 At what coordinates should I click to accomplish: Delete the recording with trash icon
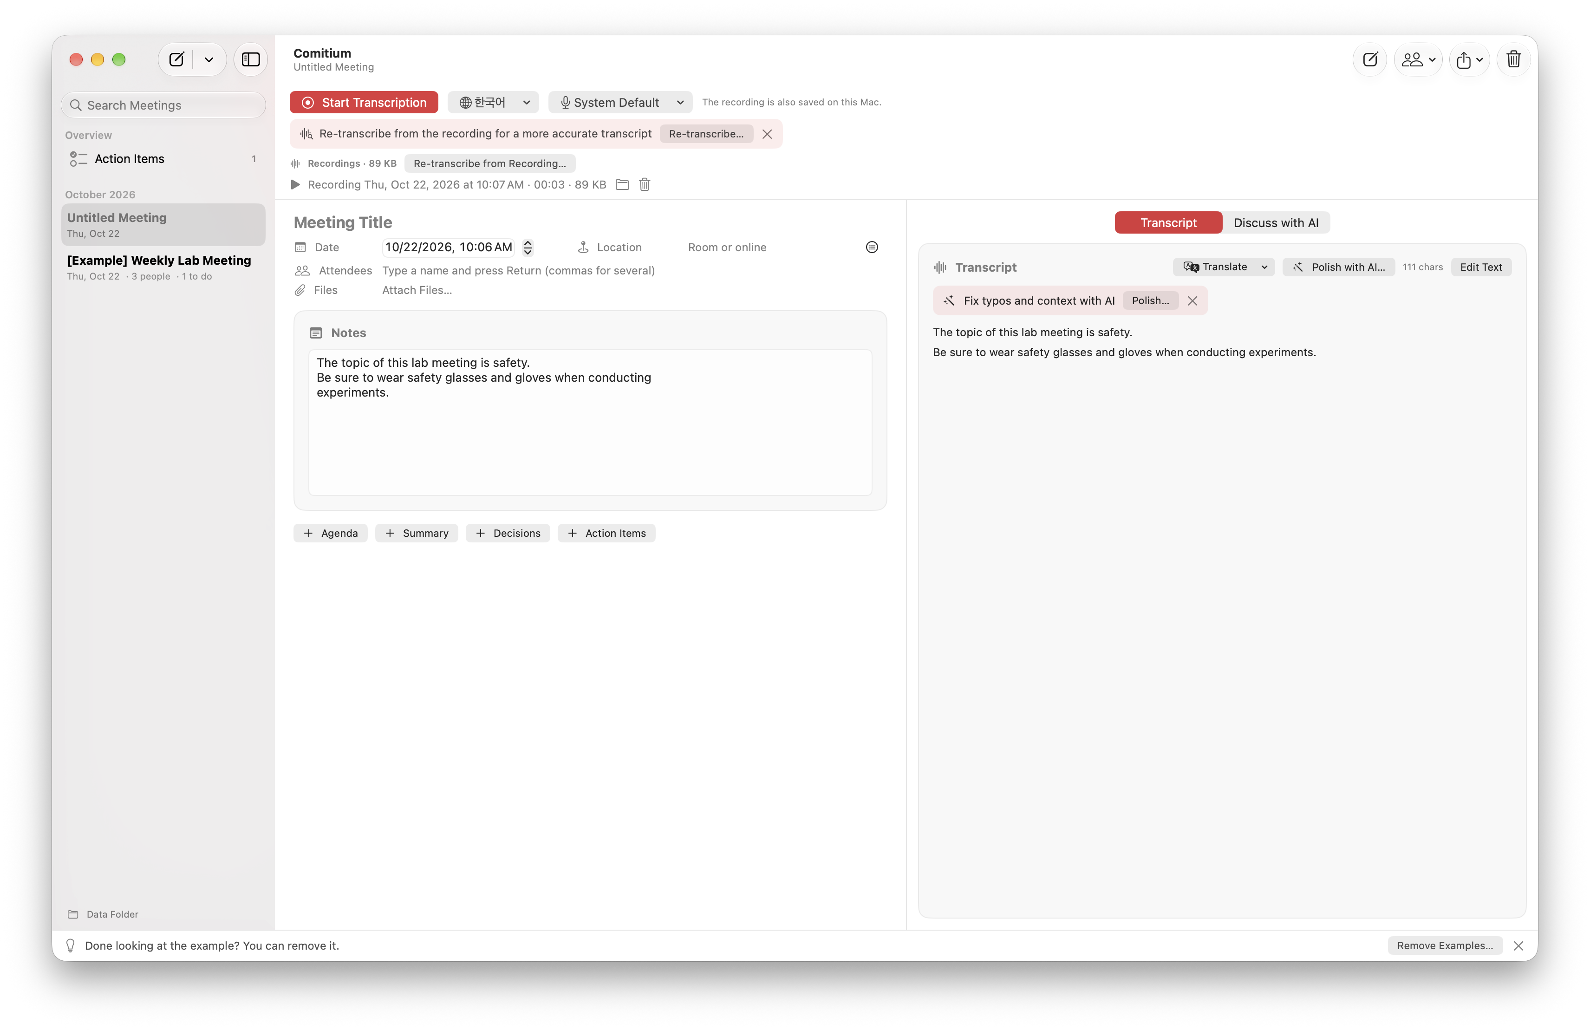point(645,184)
